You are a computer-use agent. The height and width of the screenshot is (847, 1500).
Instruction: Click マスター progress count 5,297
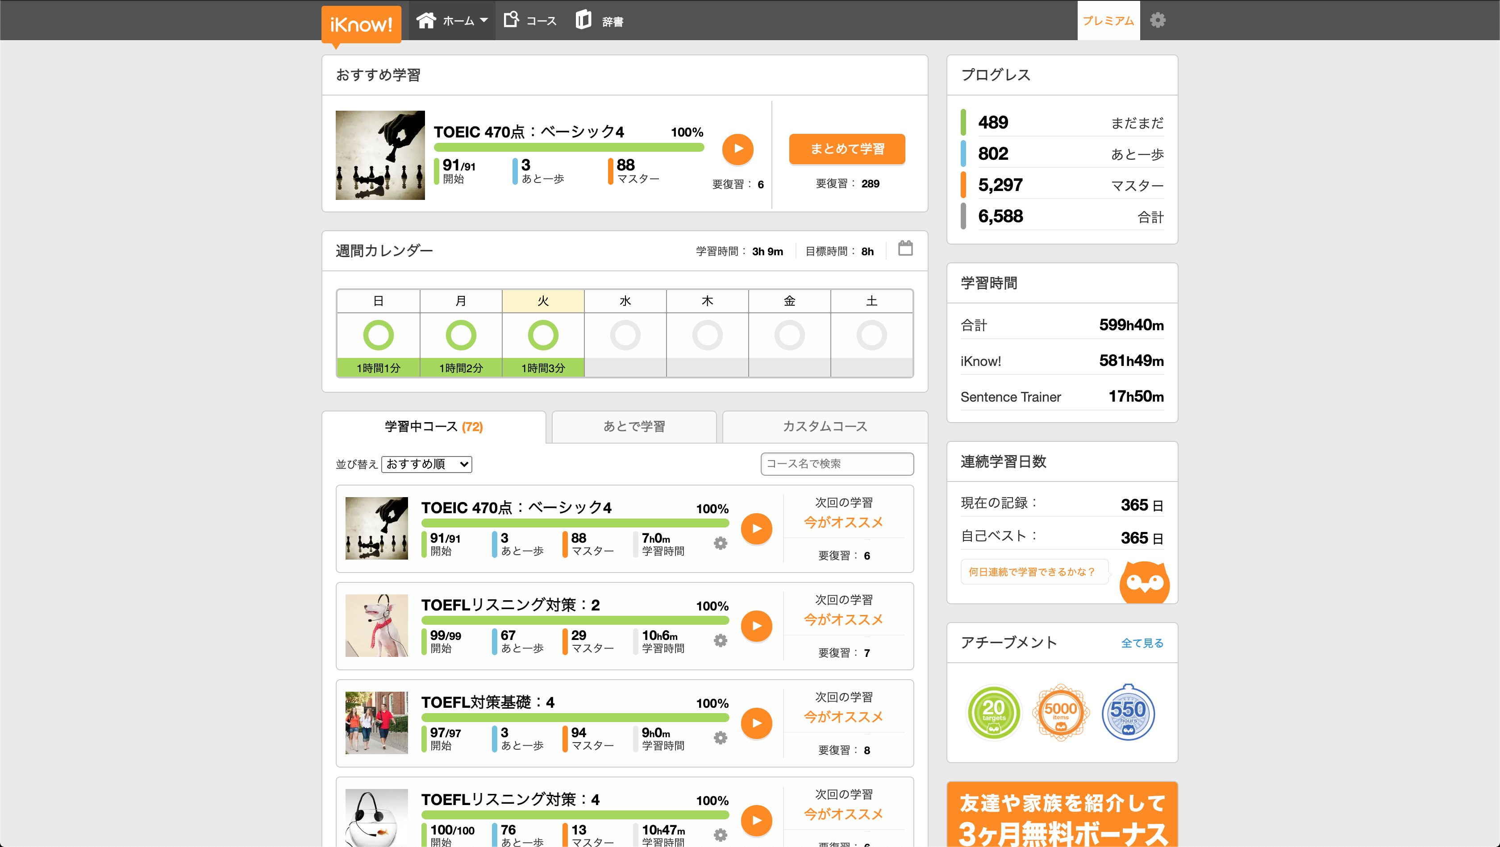tap(1000, 185)
